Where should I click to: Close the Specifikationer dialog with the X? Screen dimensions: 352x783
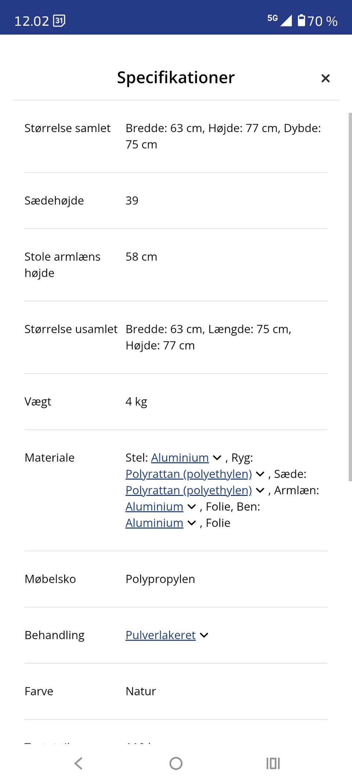[x=325, y=78]
